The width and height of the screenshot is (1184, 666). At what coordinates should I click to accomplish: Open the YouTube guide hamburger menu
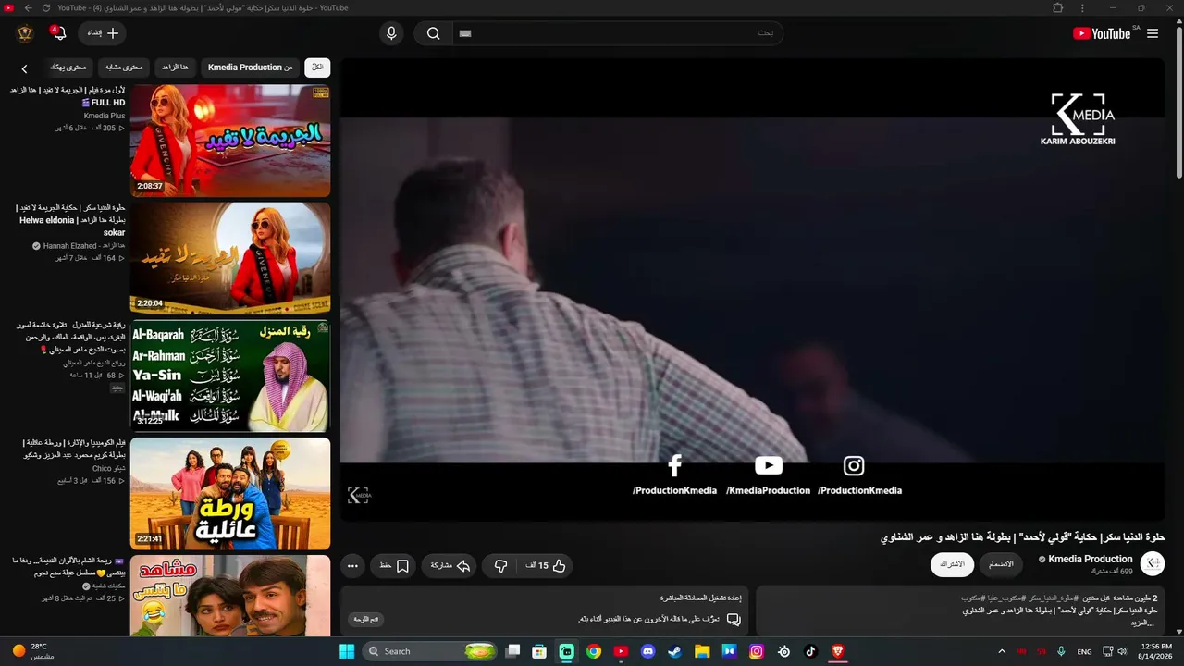pos(1153,33)
